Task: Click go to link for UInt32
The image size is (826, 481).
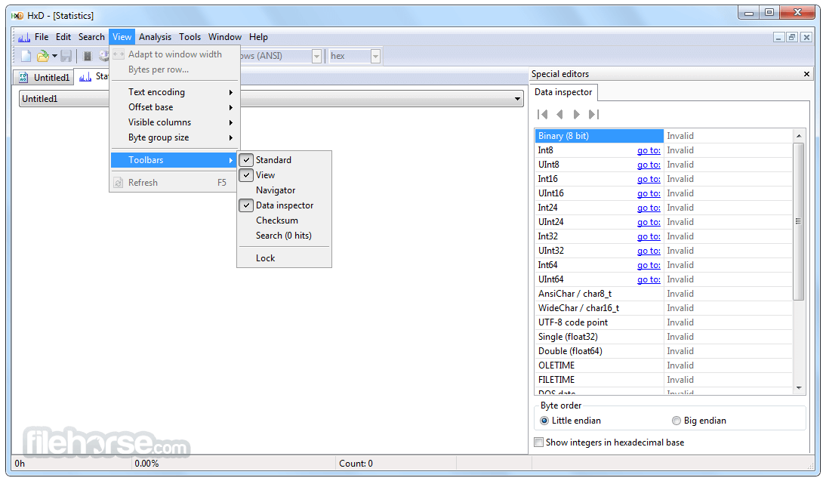Action: [649, 251]
